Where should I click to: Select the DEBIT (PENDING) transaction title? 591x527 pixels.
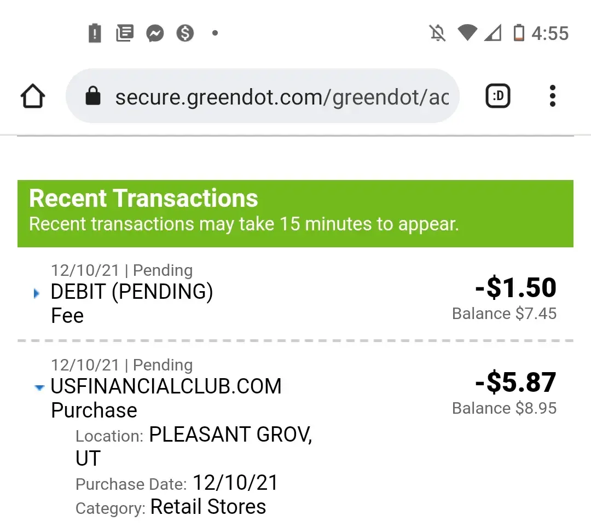(132, 292)
